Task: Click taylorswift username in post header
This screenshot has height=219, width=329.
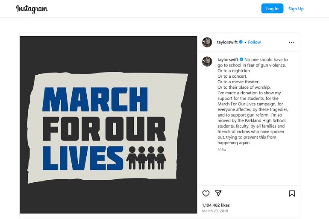Action: pos(227,42)
